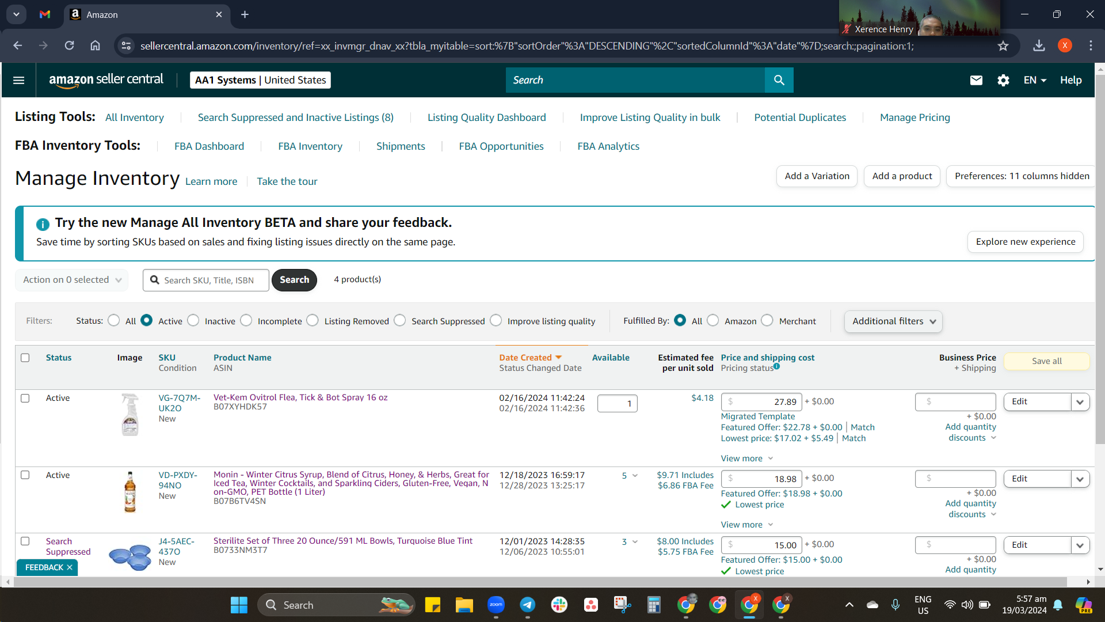Open the Action on 0 selected dropdown
Image resolution: width=1105 pixels, height=622 pixels.
[72, 280]
